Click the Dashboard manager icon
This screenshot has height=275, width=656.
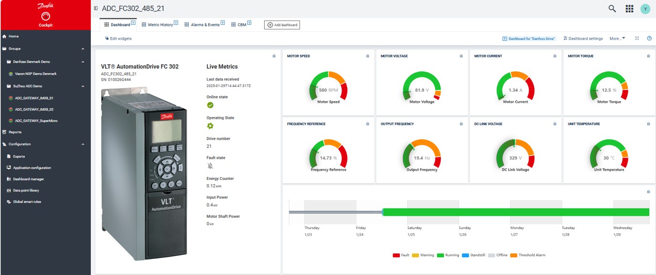pyautogui.click(x=8, y=179)
